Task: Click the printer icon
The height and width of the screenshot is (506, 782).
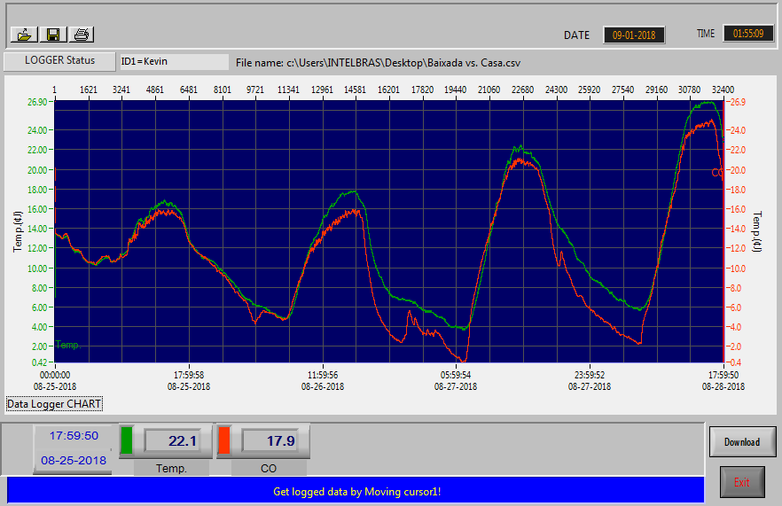Action: tap(82, 35)
